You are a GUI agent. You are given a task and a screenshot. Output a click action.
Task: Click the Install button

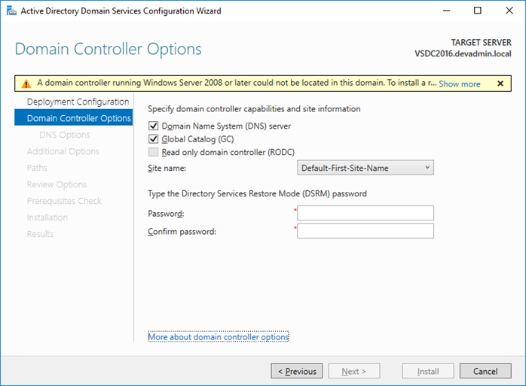tap(428, 371)
